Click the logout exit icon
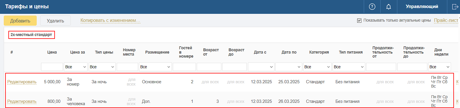Viewport: 460px width, 108px height. [455, 7]
